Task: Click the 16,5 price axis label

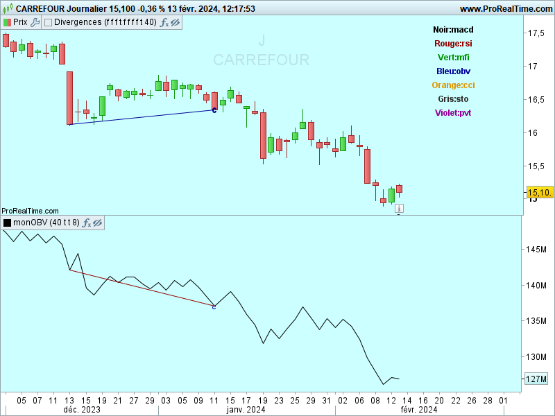Action: (536, 100)
